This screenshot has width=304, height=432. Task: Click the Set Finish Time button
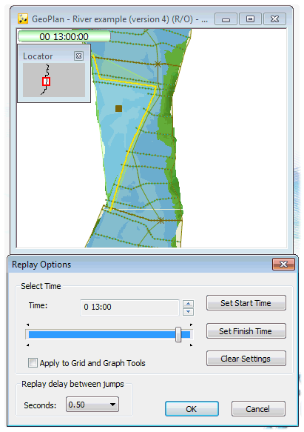[x=246, y=331]
